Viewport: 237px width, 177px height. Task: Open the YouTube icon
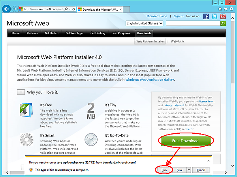tap(223, 16)
